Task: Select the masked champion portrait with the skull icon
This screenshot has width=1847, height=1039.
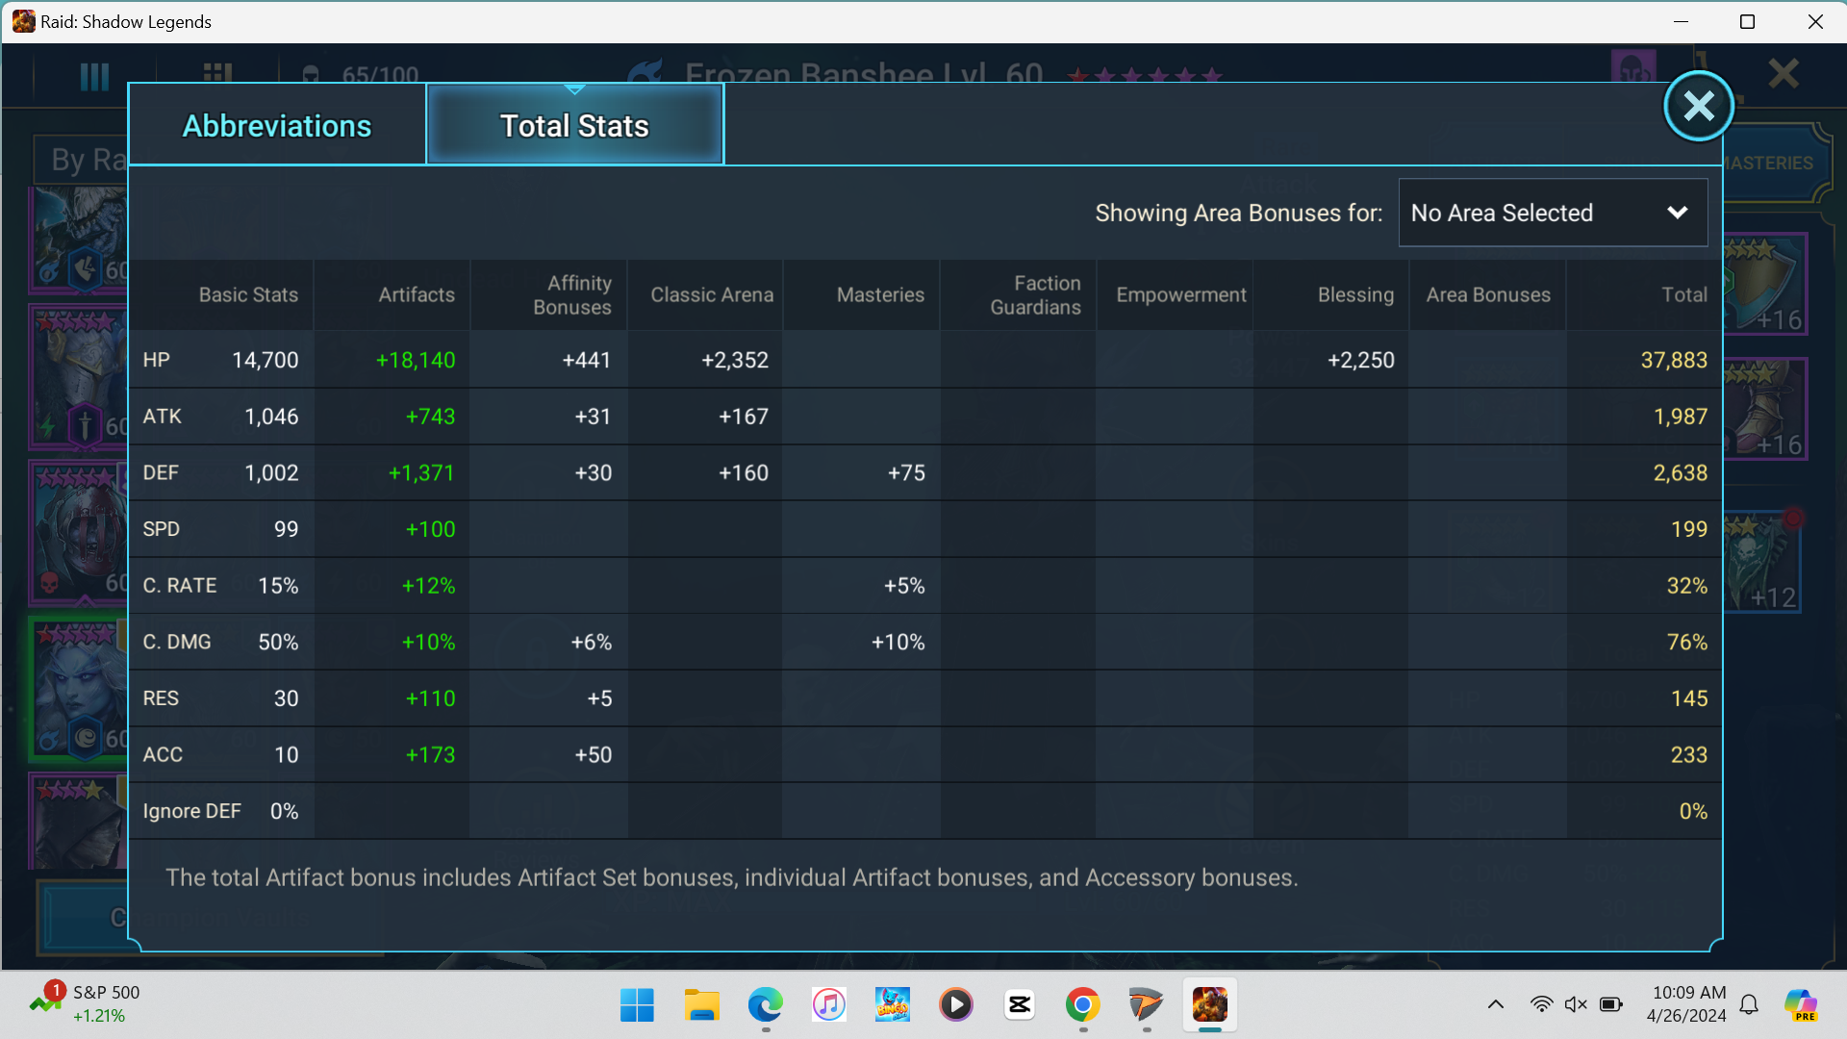Action: (x=81, y=531)
